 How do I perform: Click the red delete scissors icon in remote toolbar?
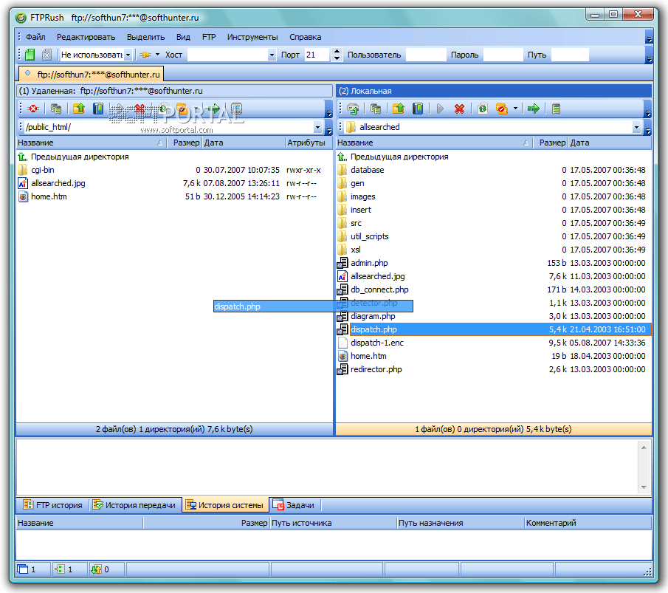pos(140,109)
